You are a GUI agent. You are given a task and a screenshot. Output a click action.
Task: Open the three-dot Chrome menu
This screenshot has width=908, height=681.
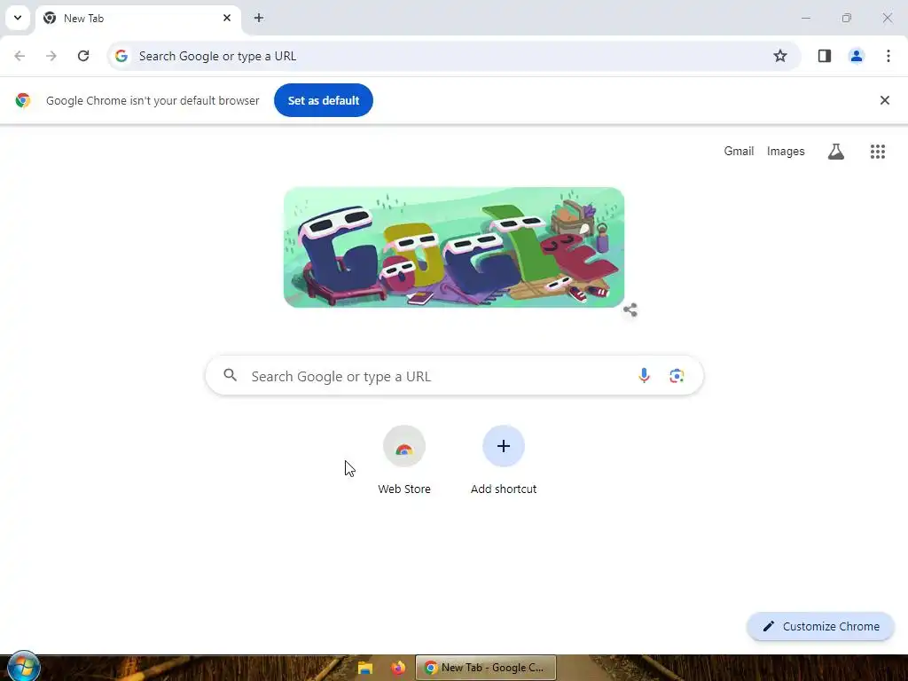tap(888, 56)
